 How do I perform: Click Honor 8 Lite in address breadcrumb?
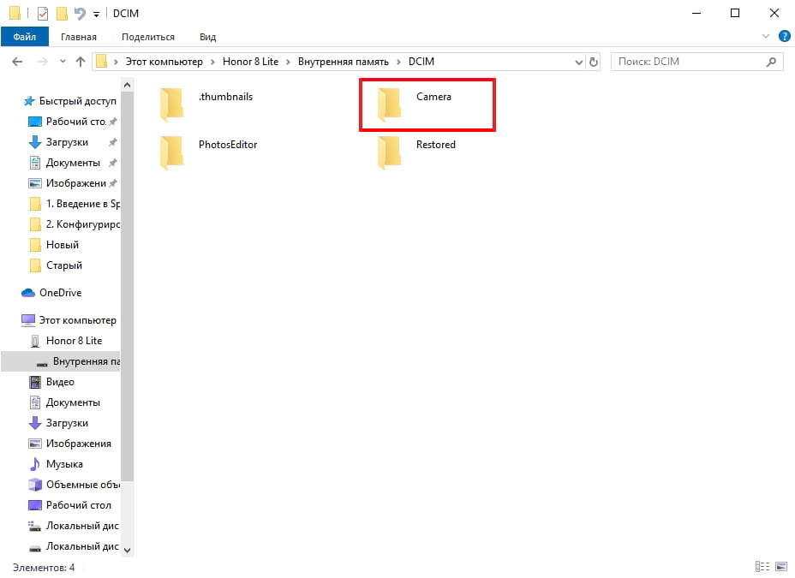pos(250,62)
